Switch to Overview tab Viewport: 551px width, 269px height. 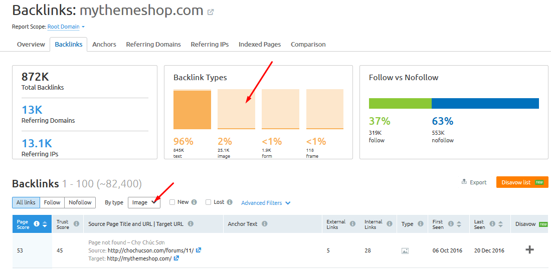tap(31, 45)
